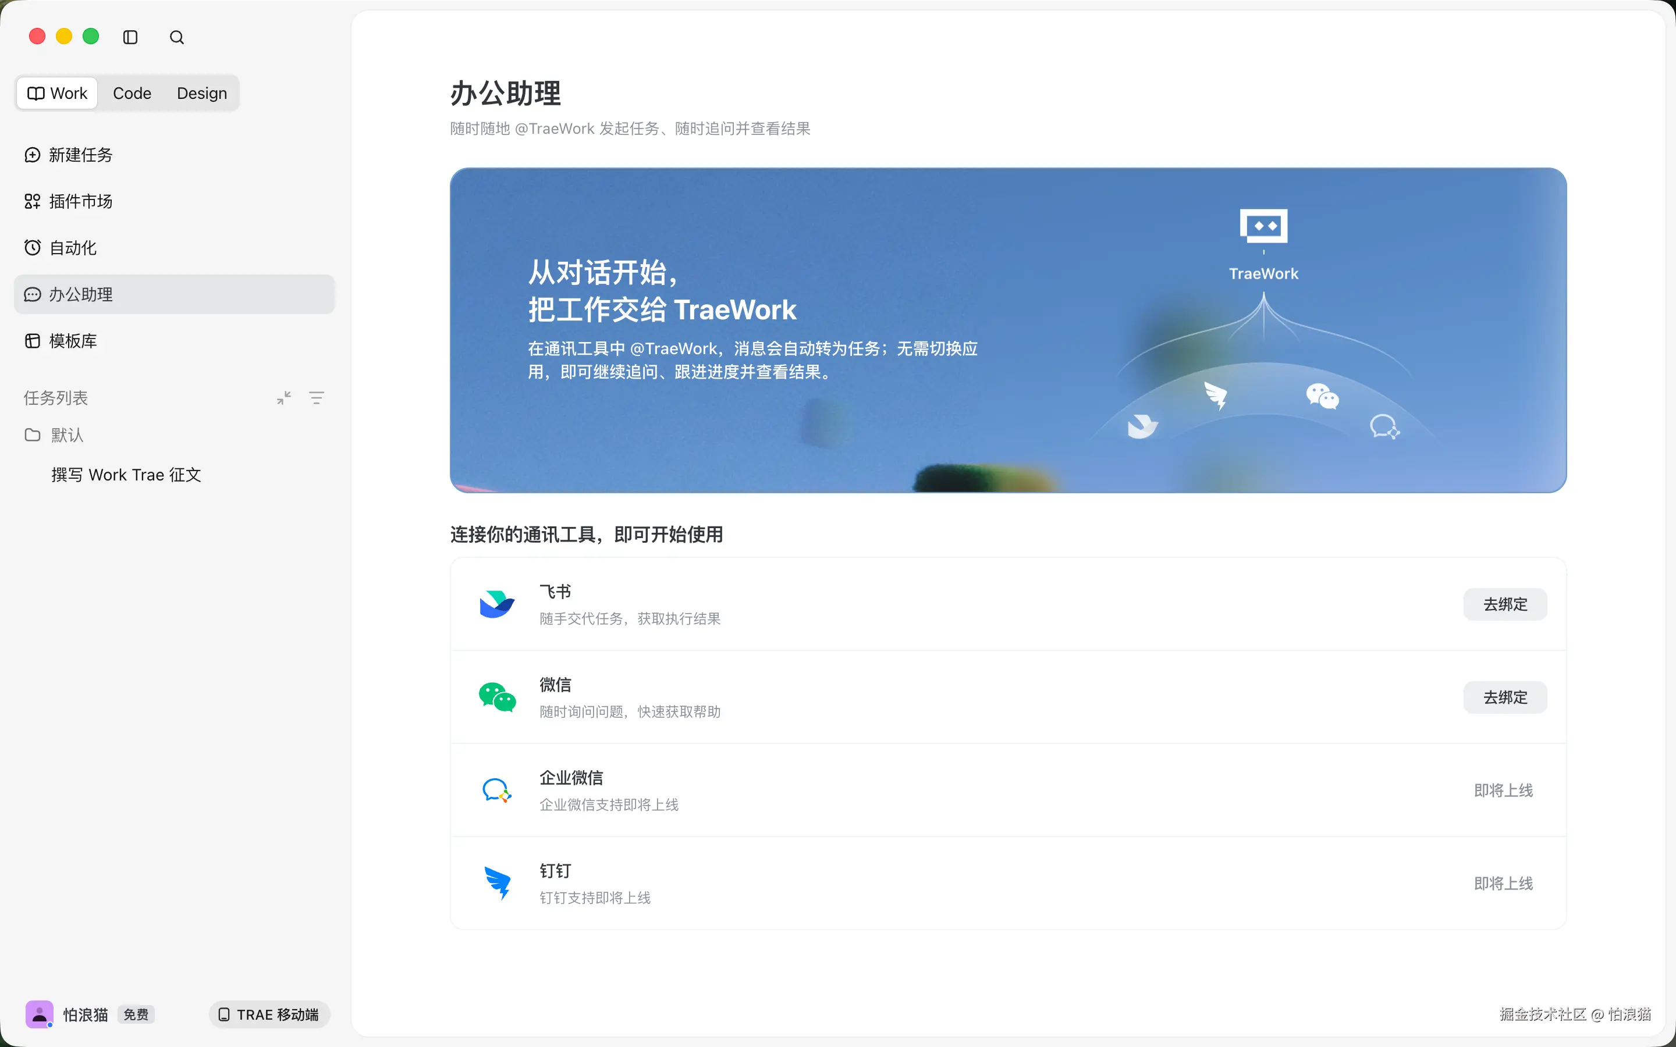Image resolution: width=1676 pixels, height=1047 pixels.
Task: Click the white WeCom icon in banner
Action: coord(1385,426)
